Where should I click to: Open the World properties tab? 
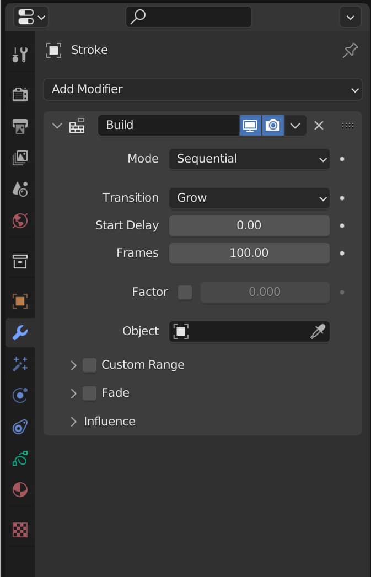(19, 221)
